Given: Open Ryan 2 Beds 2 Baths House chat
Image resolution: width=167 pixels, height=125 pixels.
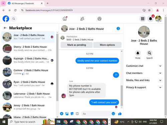Looking at the screenshot, I should [28, 84].
